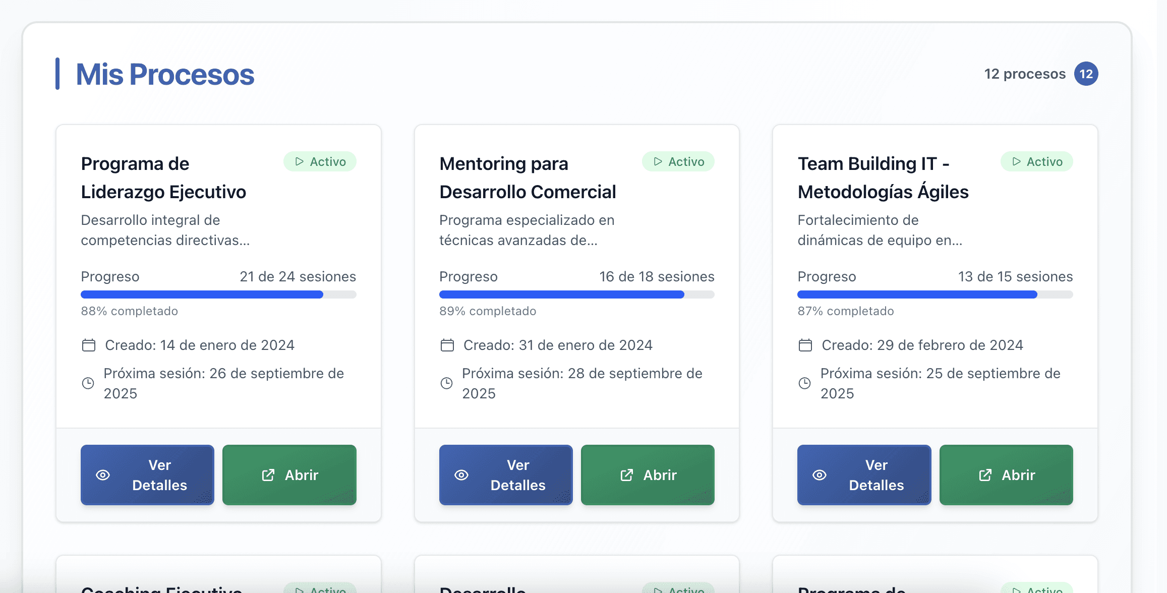Click the 88% completado progress bar
Screen dimensions: 1167x593
[218, 294]
